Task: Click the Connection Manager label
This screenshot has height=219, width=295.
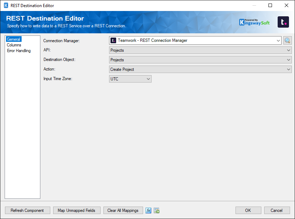Action: click(62, 41)
